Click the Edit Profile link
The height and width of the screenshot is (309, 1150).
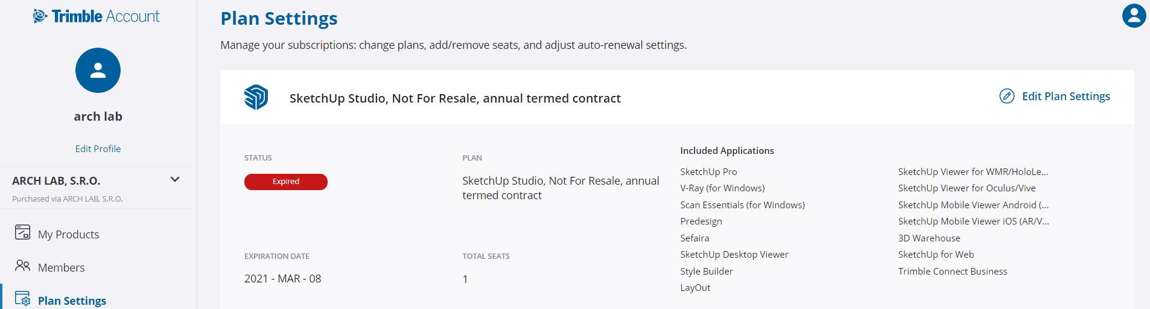[98, 148]
